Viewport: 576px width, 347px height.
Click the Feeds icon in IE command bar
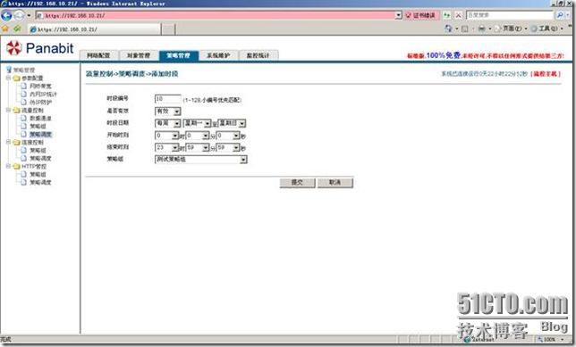(465, 29)
